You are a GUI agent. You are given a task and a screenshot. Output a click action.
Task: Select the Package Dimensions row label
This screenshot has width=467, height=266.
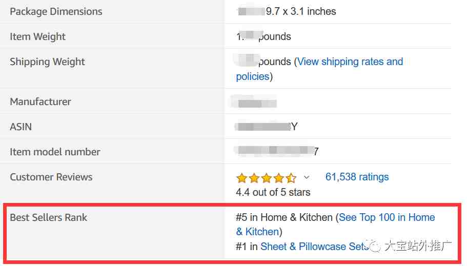click(x=56, y=12)
